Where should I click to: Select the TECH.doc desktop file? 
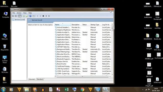(5, 70)
